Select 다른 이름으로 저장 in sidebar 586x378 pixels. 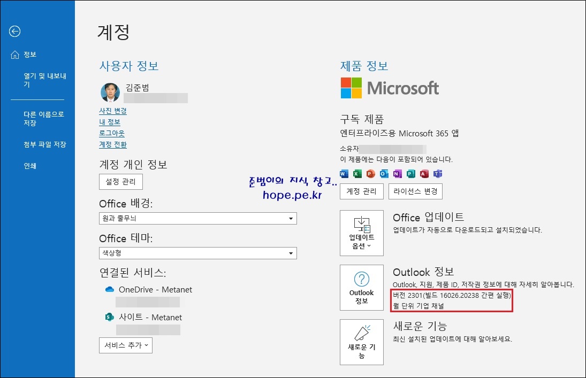tap(44, 118)
